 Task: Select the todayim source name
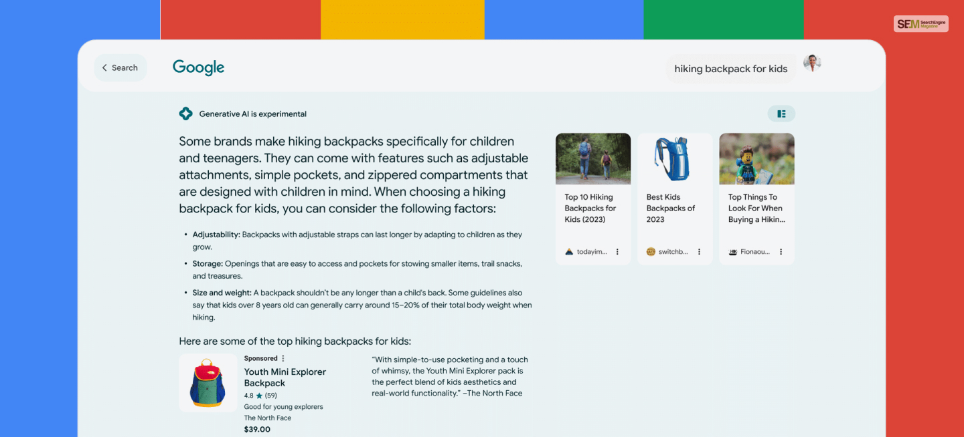[592, 252]
